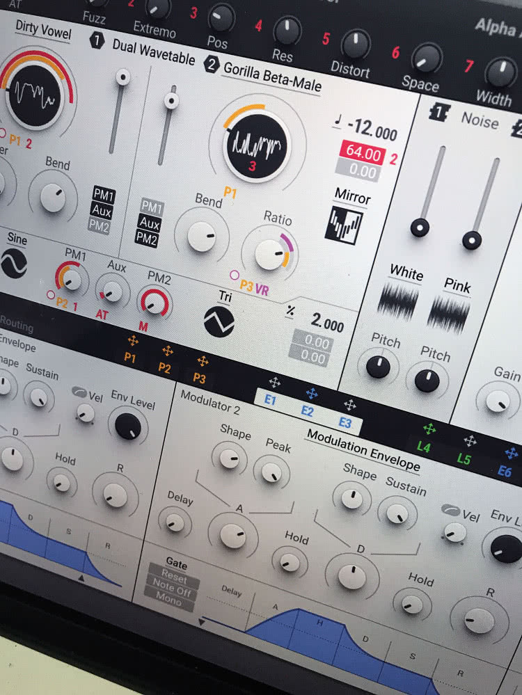
Task: Click the orange crosshair above P1
Action: click(132, 341)
